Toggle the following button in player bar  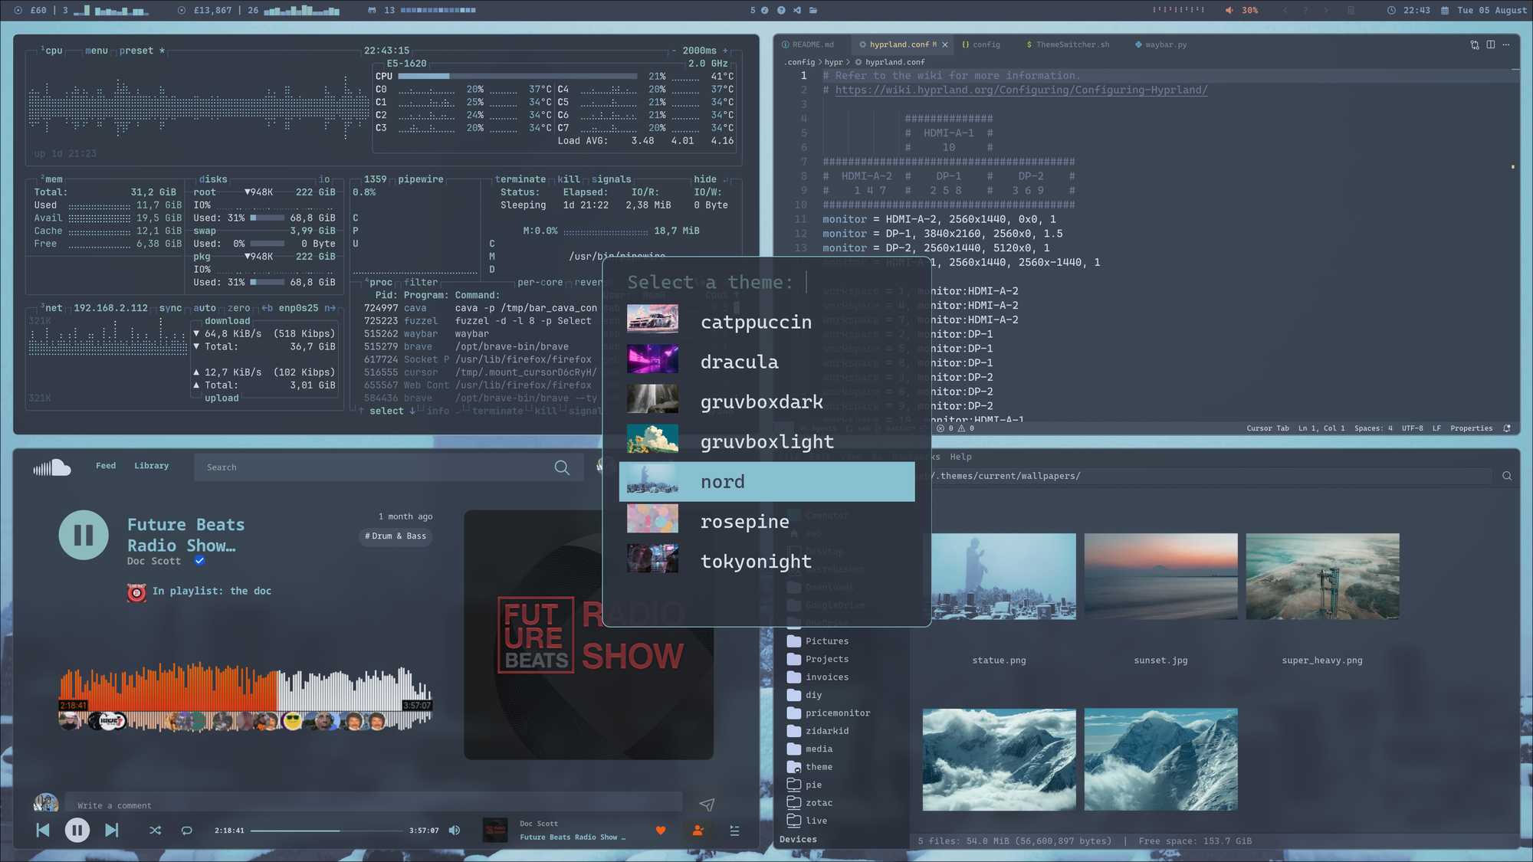pyautogui.click(x=698, y=831)
